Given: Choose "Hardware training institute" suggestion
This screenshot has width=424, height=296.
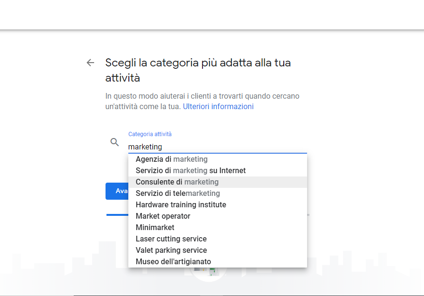Looking at the screenshot, I should [217, 204].
